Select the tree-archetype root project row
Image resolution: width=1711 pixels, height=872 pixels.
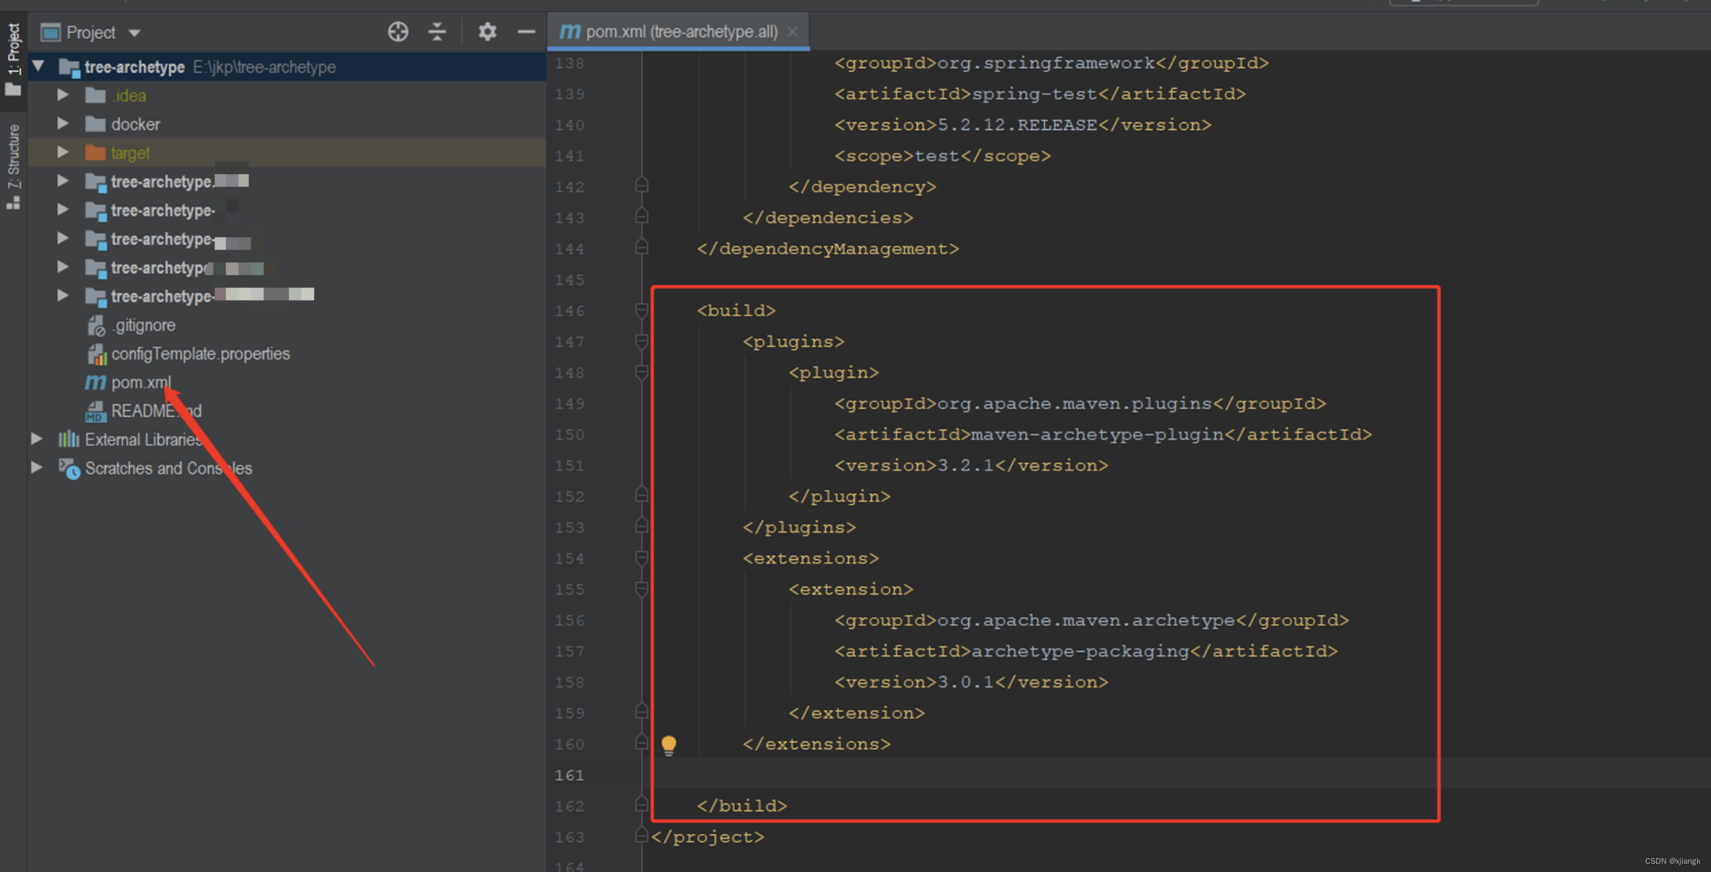[287, 66]
